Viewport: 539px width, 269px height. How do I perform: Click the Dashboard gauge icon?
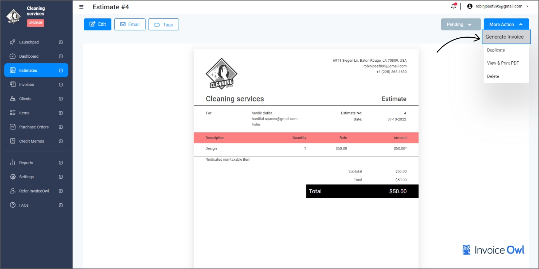(13, 56)
